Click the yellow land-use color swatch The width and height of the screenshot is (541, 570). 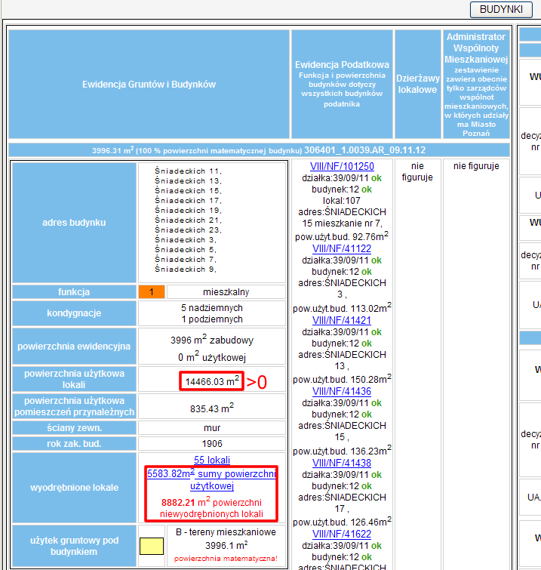point(151,545)
